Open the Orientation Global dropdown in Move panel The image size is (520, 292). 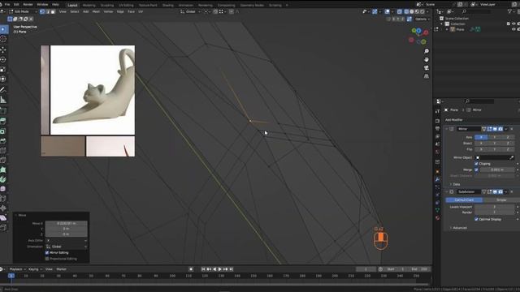click(x=67, y=247)
